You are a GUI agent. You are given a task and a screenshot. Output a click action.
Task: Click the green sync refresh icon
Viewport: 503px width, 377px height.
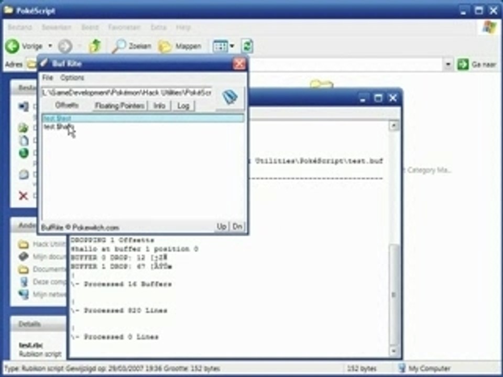point(247,46)
